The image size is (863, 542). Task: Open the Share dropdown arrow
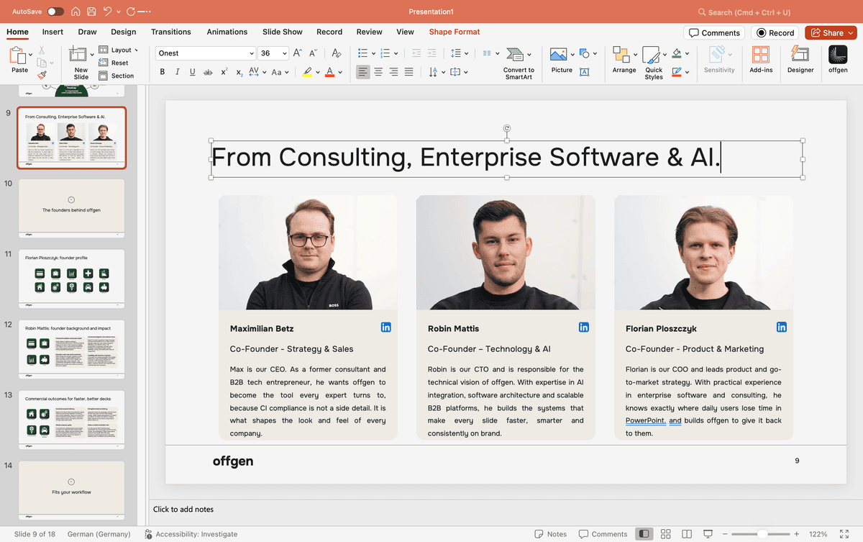pos(851,32)
